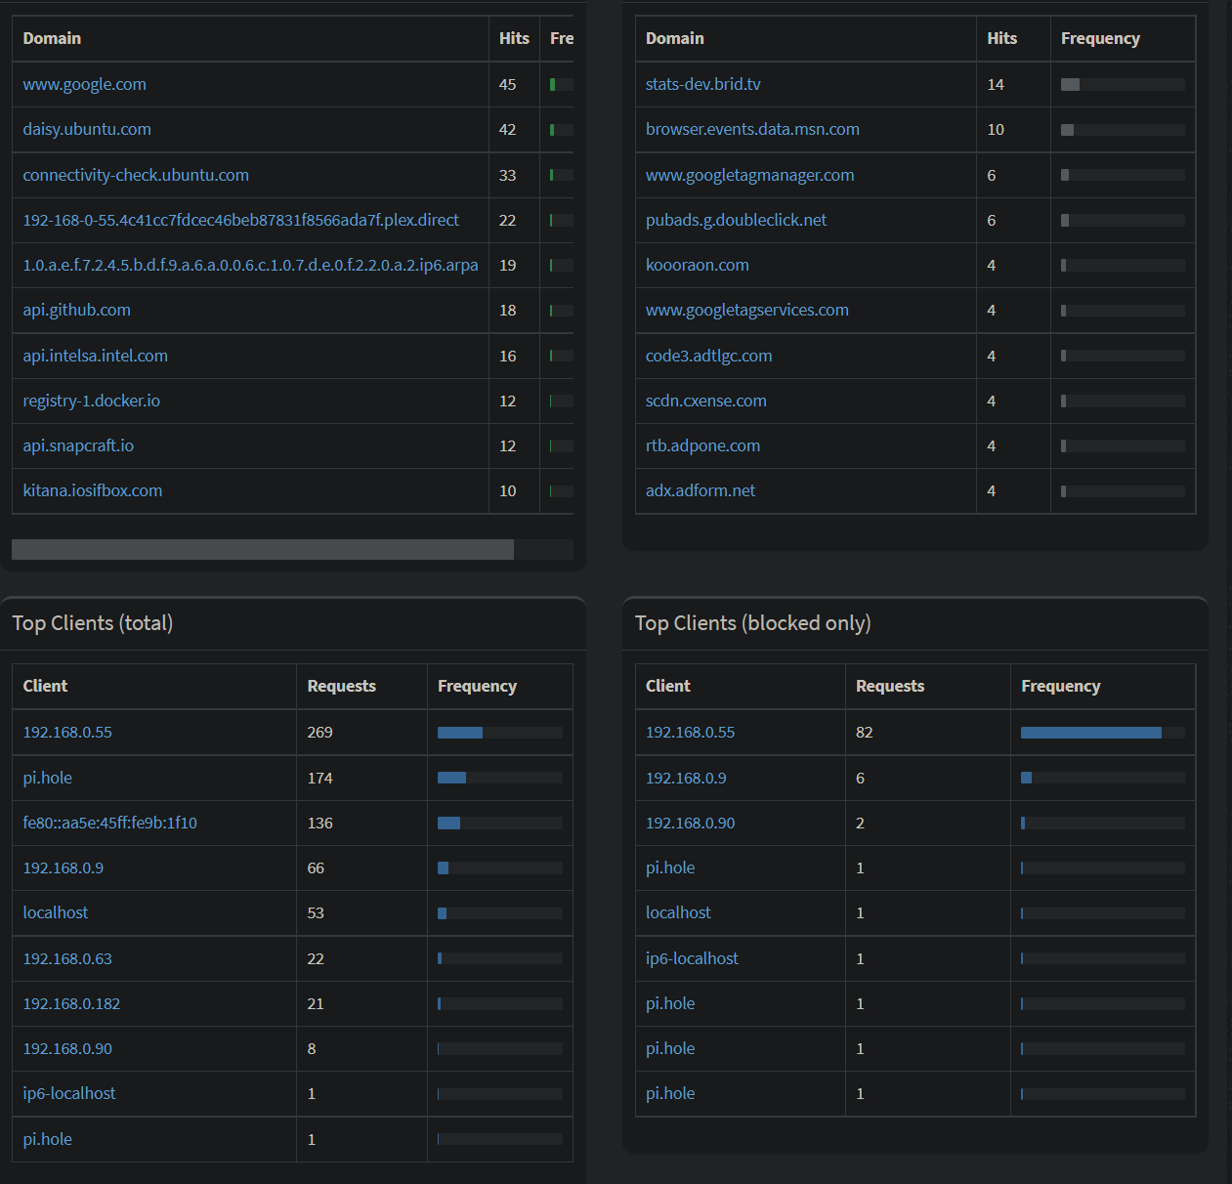The height and width of the screenshot is (1184, 1232).
Task: Open code3.adtlgc.com link
Action: (x=709, y=356)
